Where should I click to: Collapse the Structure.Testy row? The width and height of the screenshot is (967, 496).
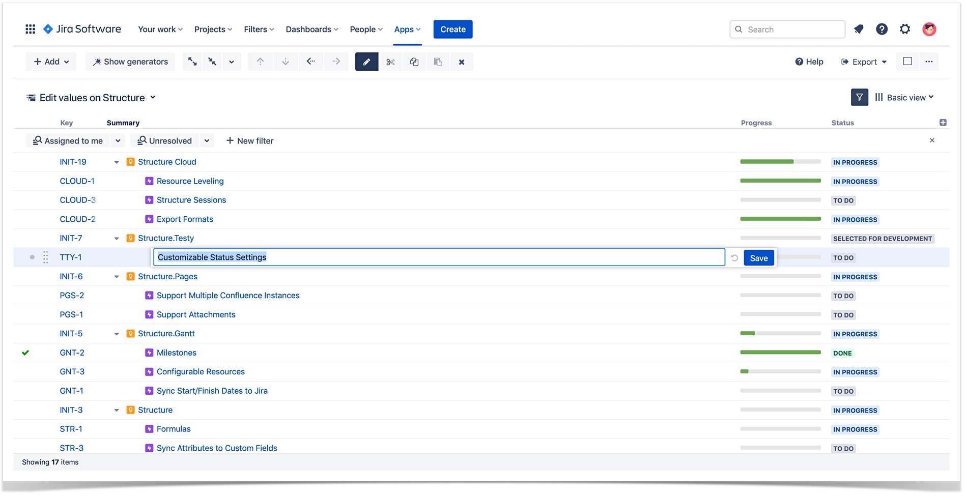(x=117, y=239)
